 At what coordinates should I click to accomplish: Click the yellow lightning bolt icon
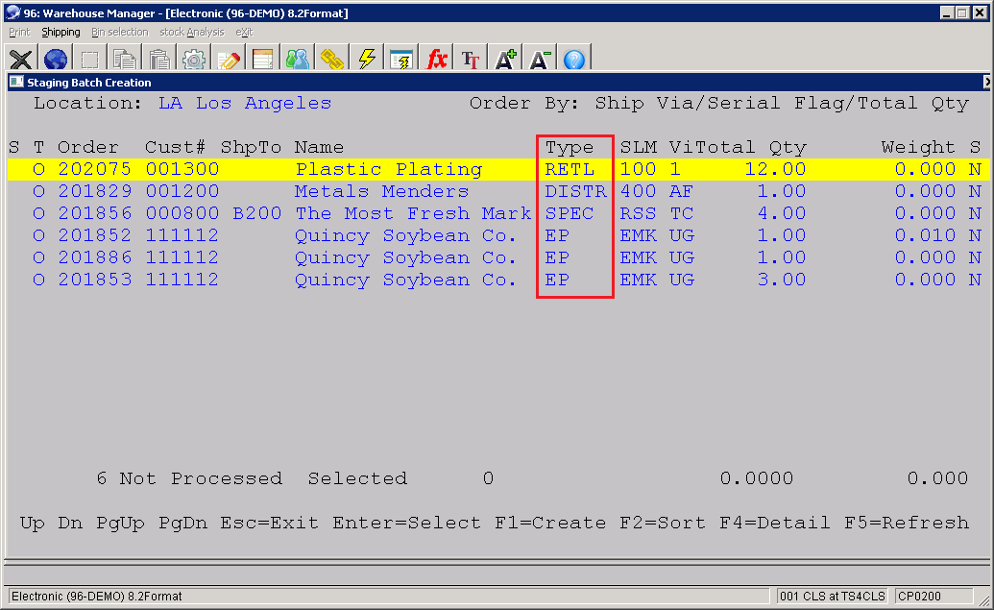366,60
